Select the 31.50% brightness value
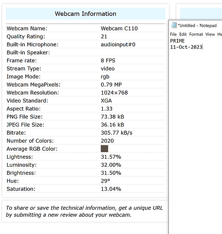The width and height of the screenshot is (222, 234). (111, 173)
